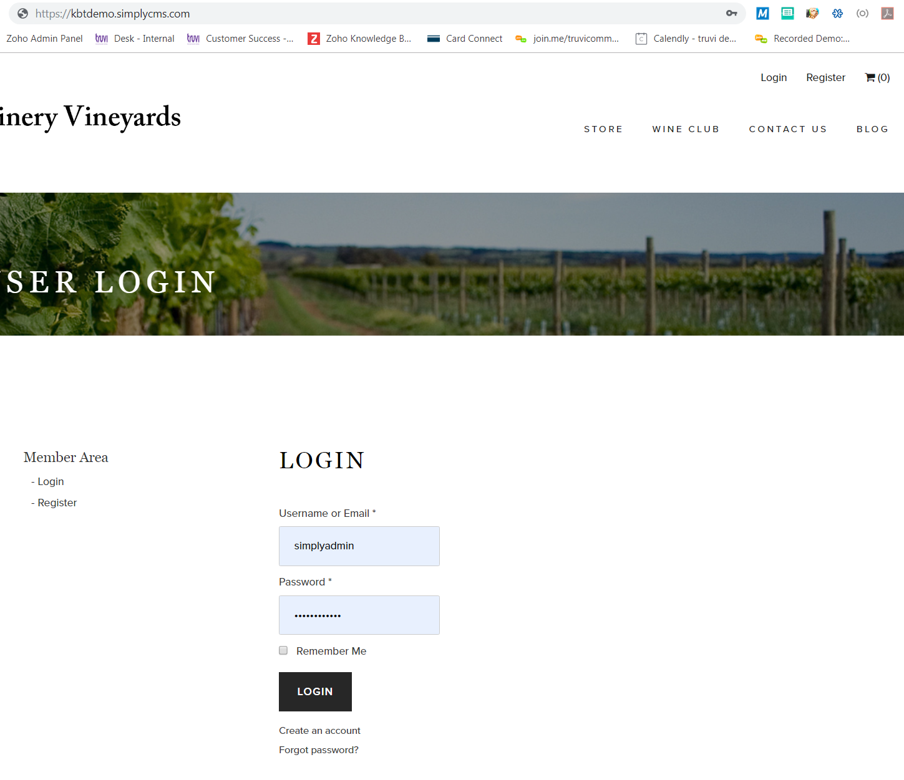Viewport: 904px width, 780px height.
Task: Click the site info globe icon
Action: point(22,13)
